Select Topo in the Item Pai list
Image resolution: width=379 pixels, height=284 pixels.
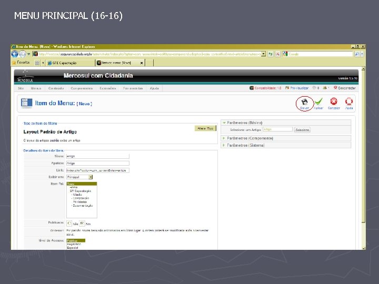[x=82, y=184]
